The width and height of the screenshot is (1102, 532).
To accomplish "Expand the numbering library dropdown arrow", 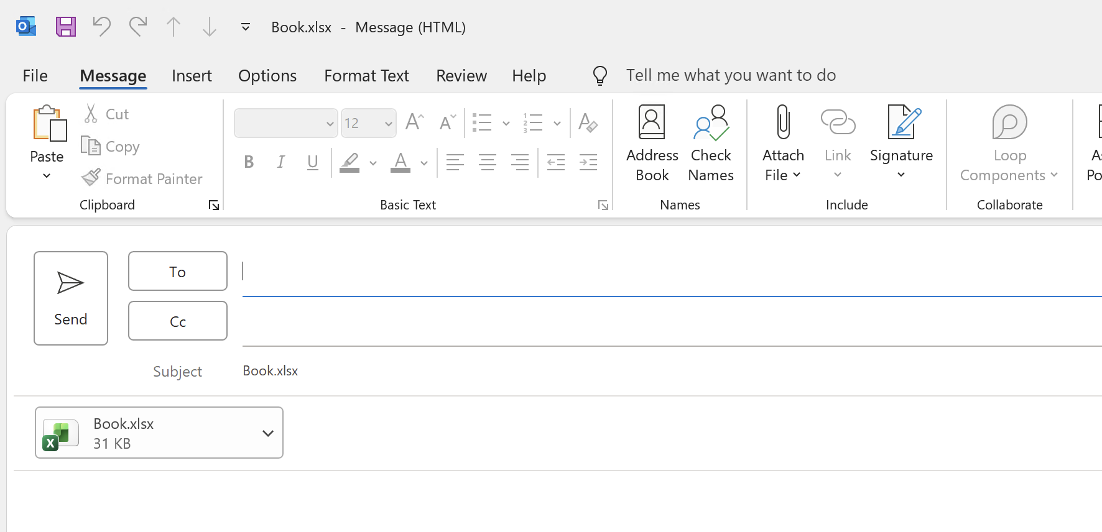I will pyautogui.click(x=557, y=123).
